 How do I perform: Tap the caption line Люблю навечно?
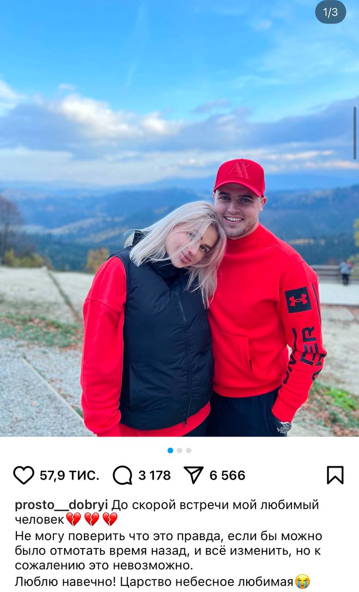click(x=162, y=581)
